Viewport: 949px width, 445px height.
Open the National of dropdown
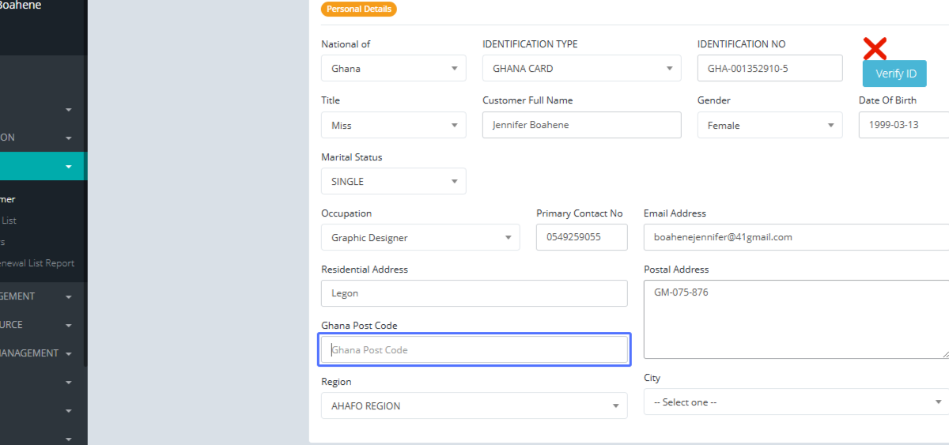pos(393,69)
